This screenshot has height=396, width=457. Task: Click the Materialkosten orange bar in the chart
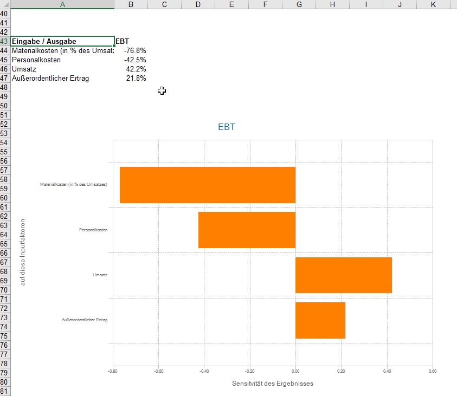(208, 185)
